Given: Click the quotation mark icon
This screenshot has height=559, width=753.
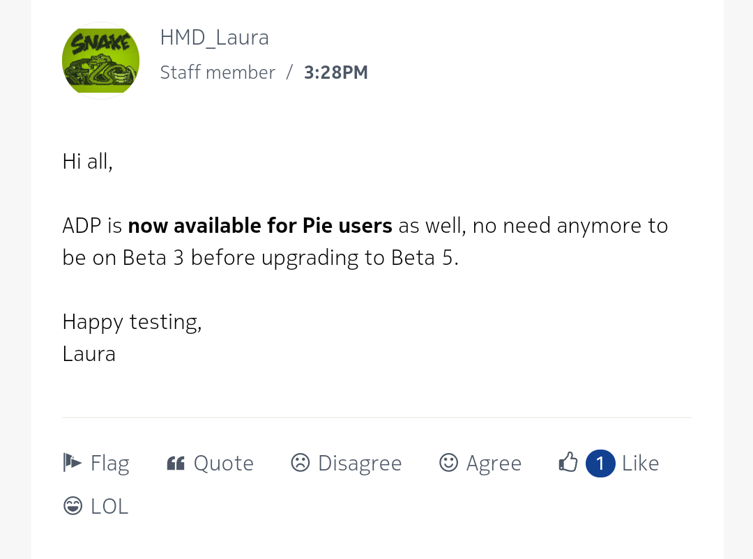Looking at the screenshot, I should pyautogui.click(x=176, y=464).
